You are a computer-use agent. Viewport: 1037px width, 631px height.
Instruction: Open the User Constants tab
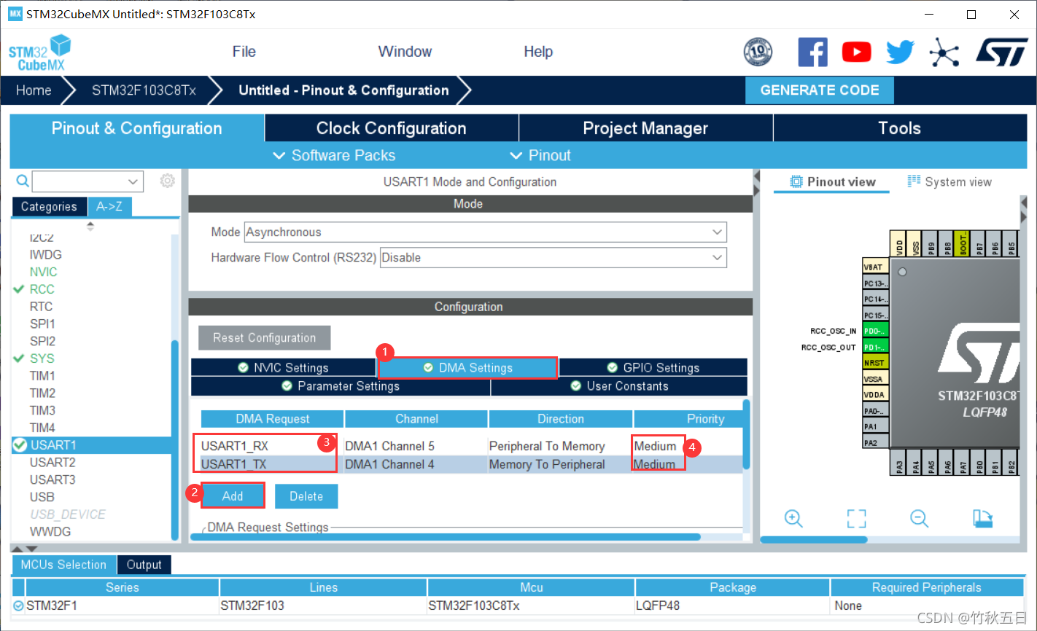[619, 386]
